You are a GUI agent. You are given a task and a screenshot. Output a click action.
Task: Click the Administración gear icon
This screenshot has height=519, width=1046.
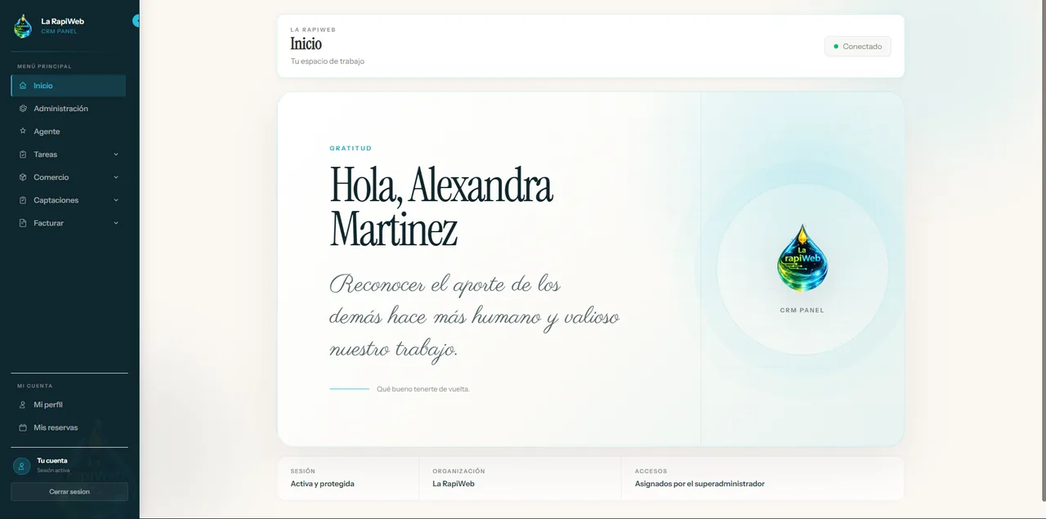[x=23, y=109]
